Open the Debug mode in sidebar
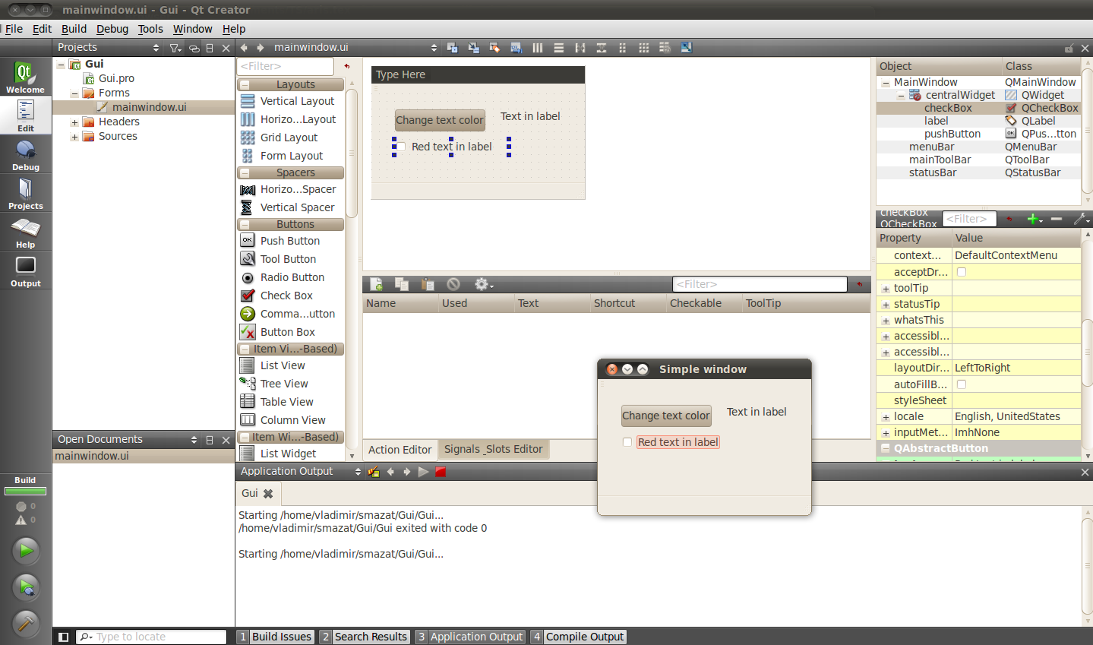Screen dimensions: 1093x645 tap(25, 155)
